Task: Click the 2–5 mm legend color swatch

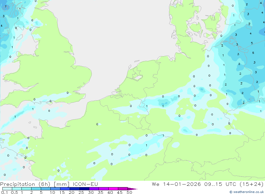Action: [36, 189]
